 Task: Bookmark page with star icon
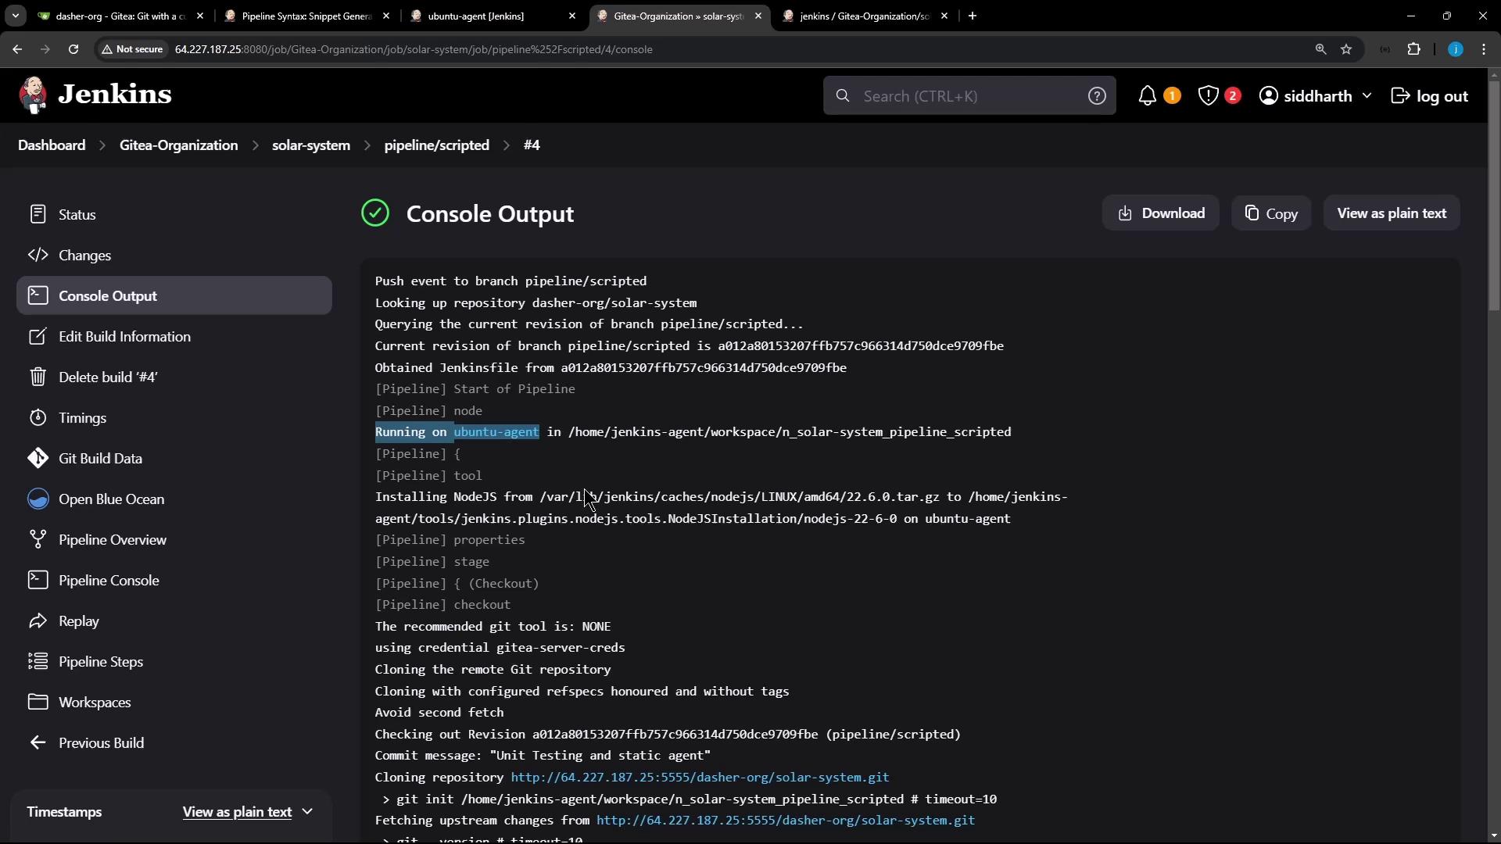pos(1346,49)
